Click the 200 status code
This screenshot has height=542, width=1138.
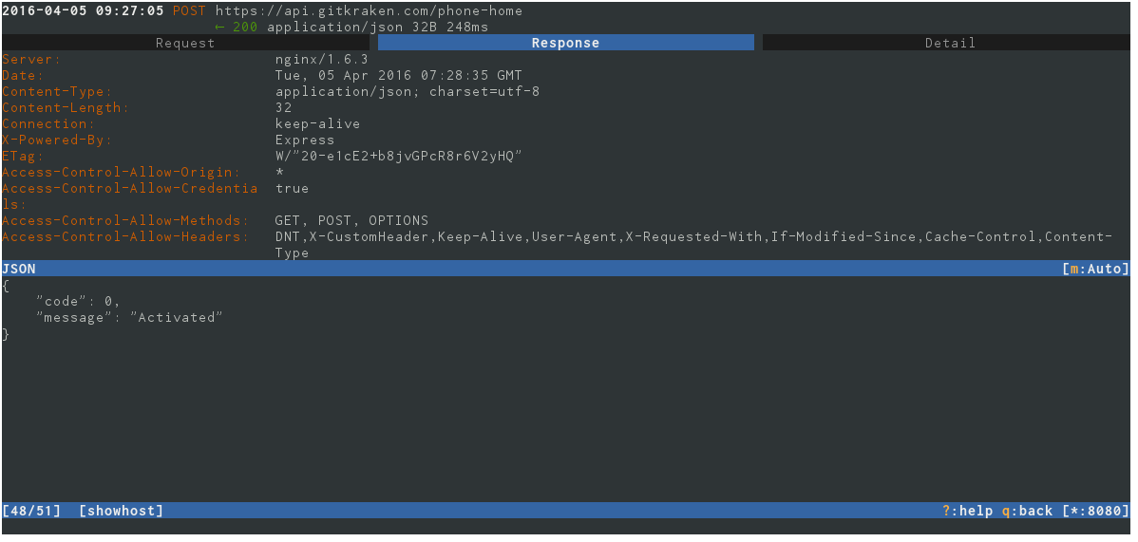click(x=244, y=27)
